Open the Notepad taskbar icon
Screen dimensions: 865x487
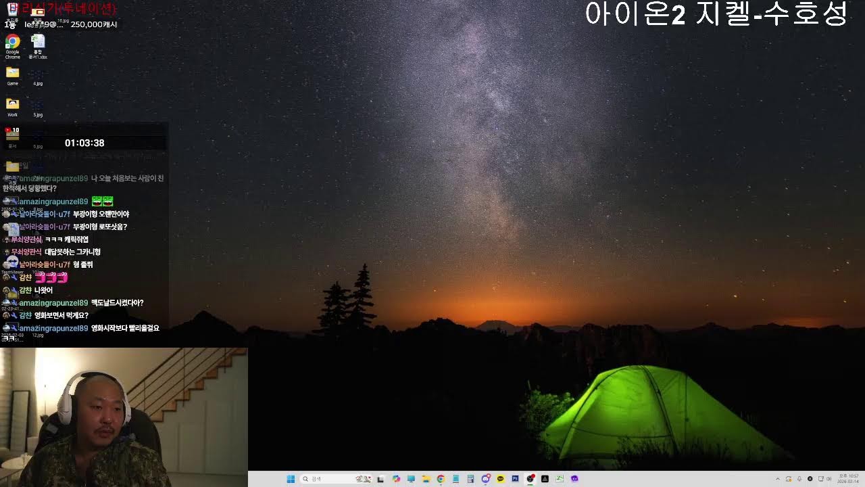(455, 479)
